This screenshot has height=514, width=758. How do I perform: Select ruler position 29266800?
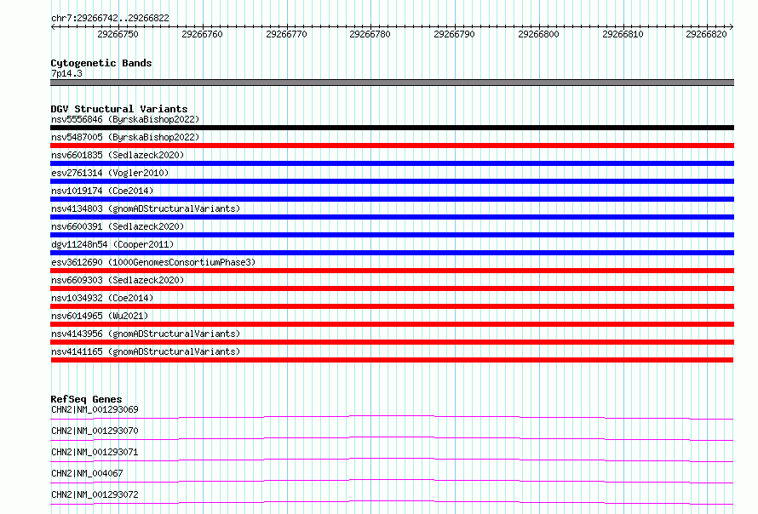click(x=538, y=34)
